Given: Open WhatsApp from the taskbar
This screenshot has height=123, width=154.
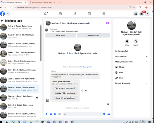Looking at the screenshot, I should click(13, 122).
